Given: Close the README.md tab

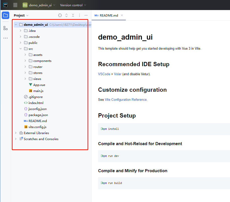Looking at the screenshot, I should (x=122, y=15).
